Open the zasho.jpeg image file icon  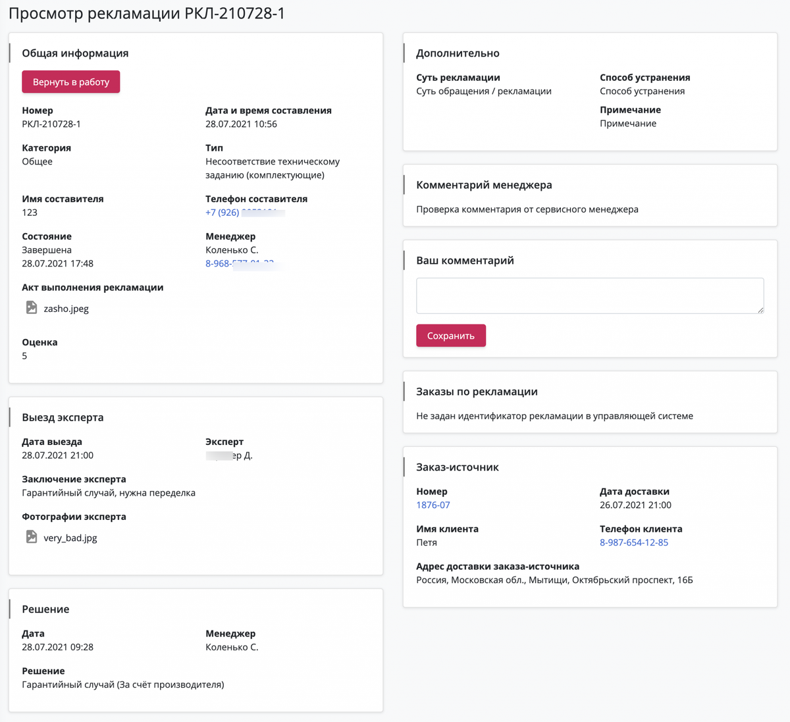(31, 307)
